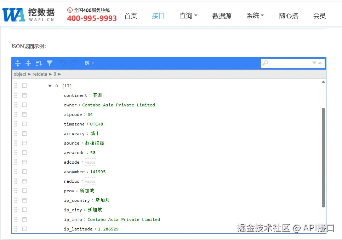Click the previous search result up arrow
Image resolution: width=342 pixels, height=240 pixels.
(320, 63)
